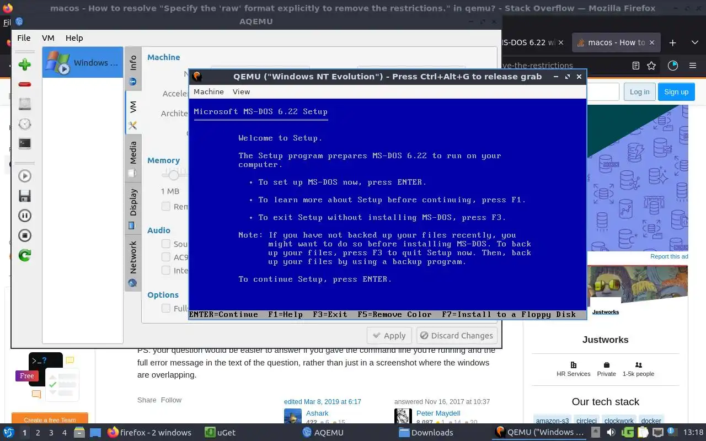Switch to the Info vertical tab in AQEMU
This screenshot has width=706, height=441.
point(133,70)
